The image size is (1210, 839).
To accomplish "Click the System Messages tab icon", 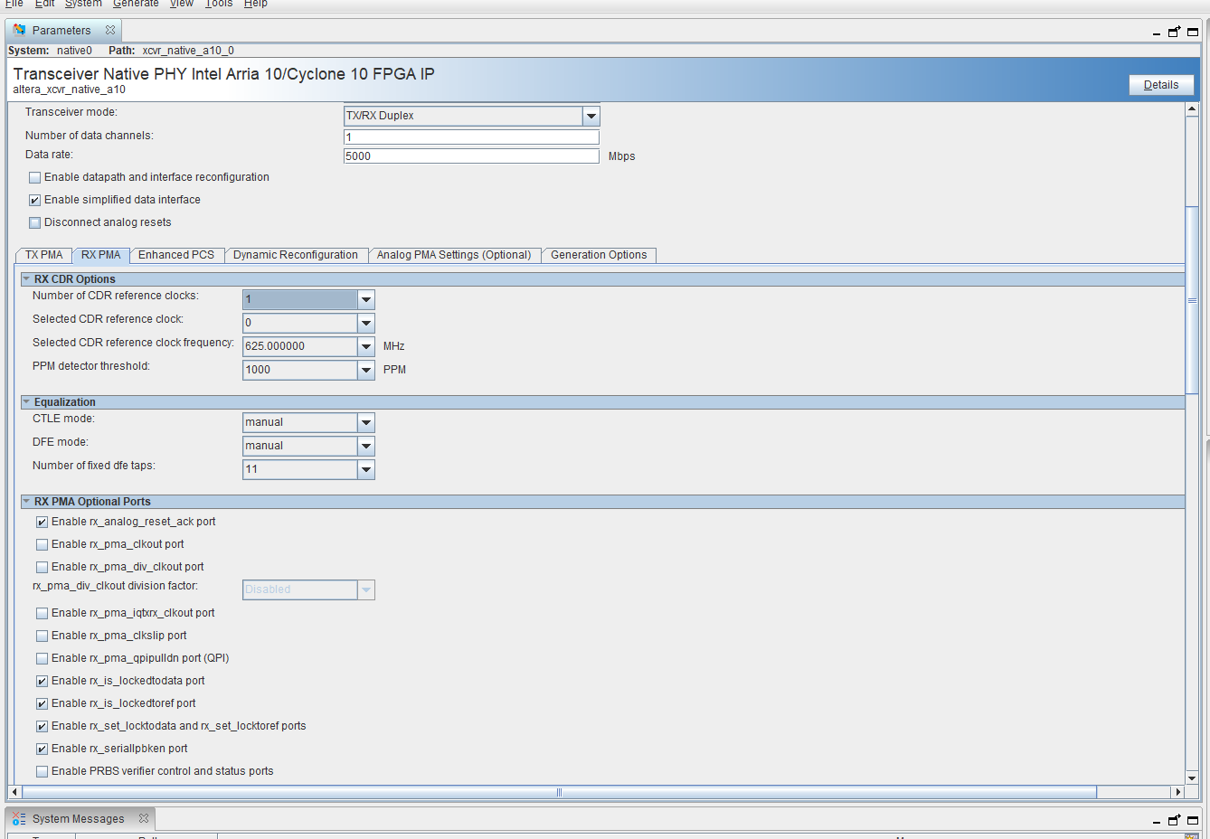I will (x=19, y=818).
